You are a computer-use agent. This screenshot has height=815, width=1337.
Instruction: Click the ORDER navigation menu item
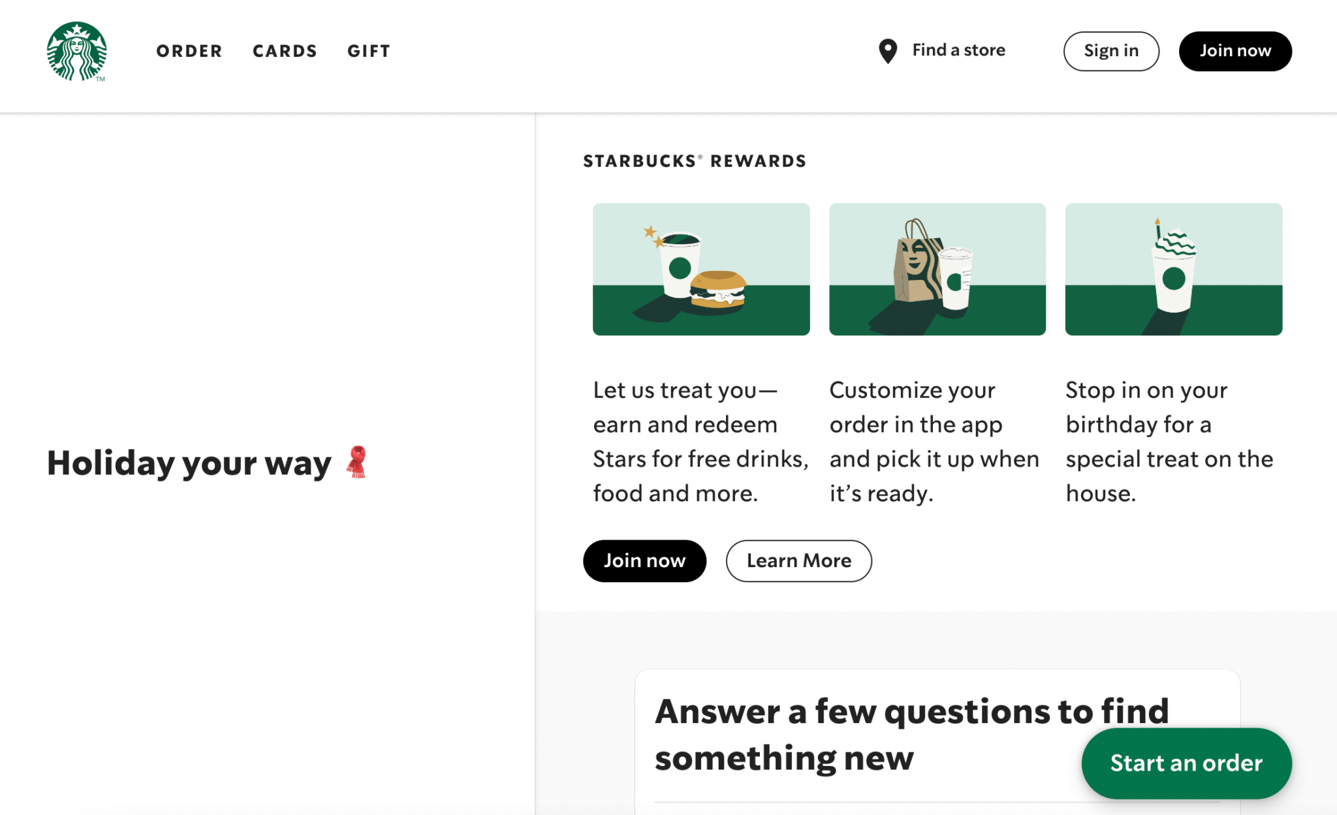point(187,51)
